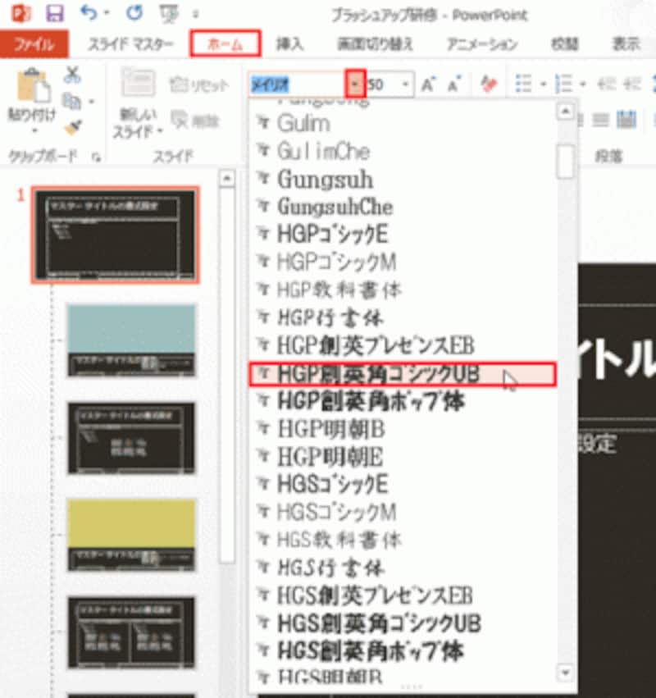This screenshot has width=656, height=698.
Task: Activate the format painter brush
Action: point(73,128)
